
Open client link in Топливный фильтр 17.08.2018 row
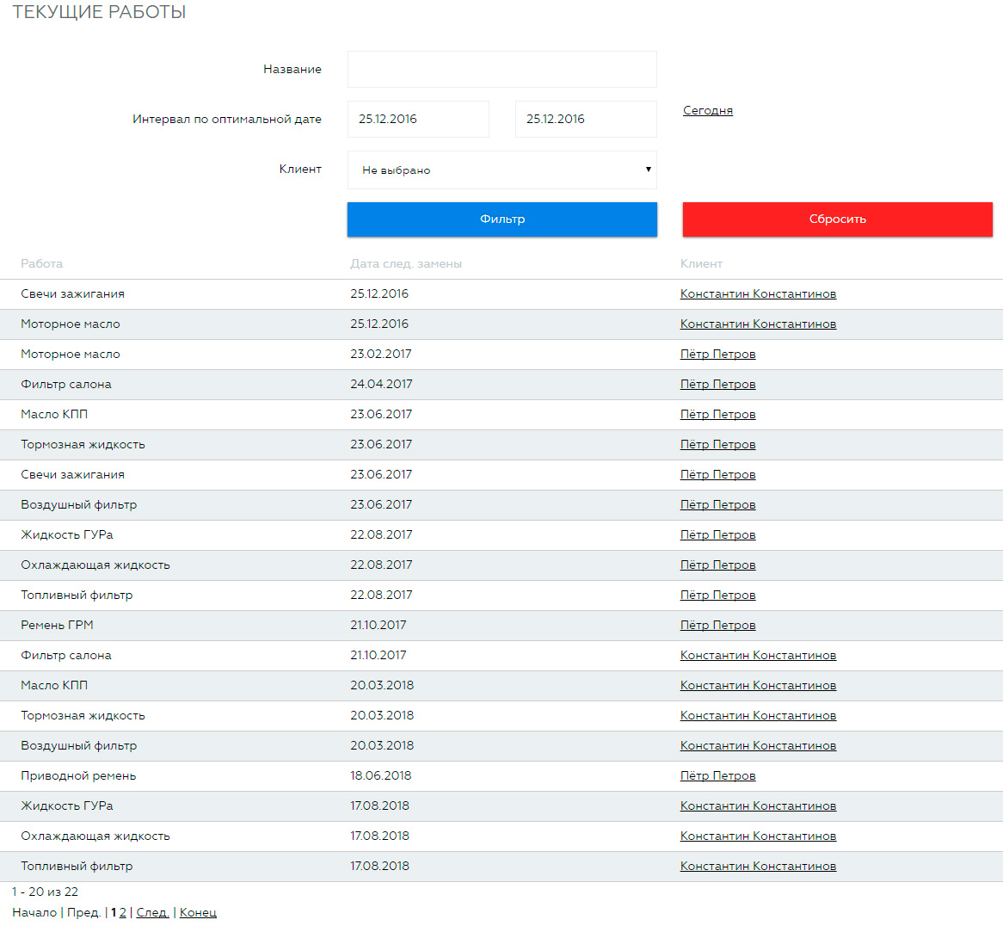click(757, 866)
